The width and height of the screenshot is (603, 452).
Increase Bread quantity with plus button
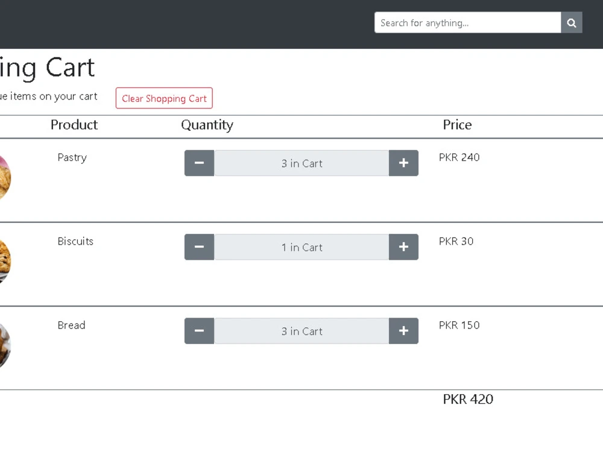click(403, 331)
